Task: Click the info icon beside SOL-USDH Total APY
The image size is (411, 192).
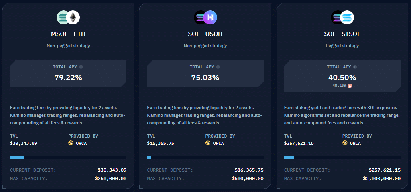Action: point(218,67)
